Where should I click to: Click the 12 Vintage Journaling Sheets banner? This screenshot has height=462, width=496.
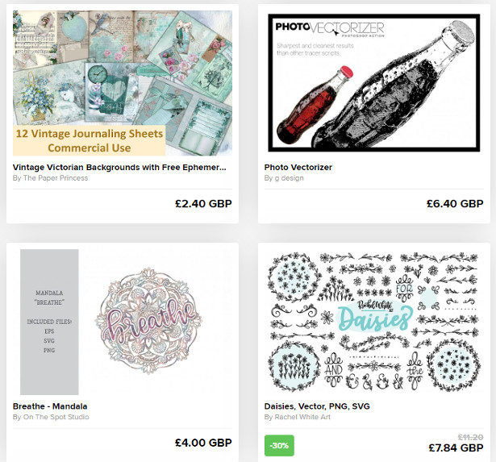click(x=90, y=141)
